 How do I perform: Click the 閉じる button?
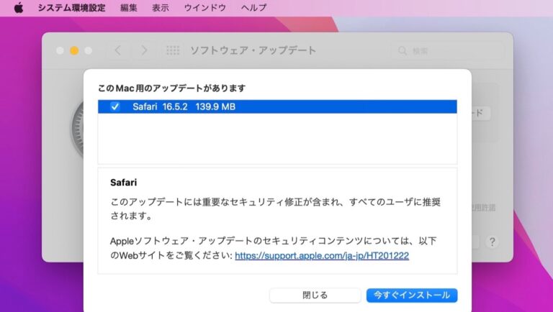point(315,295)
